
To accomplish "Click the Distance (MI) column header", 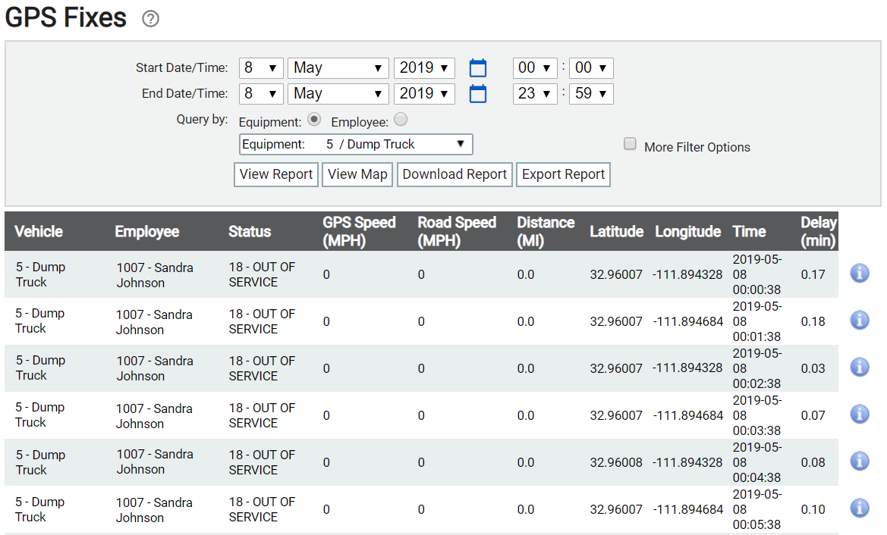I will pyautogui.click(x=546, y=232).
